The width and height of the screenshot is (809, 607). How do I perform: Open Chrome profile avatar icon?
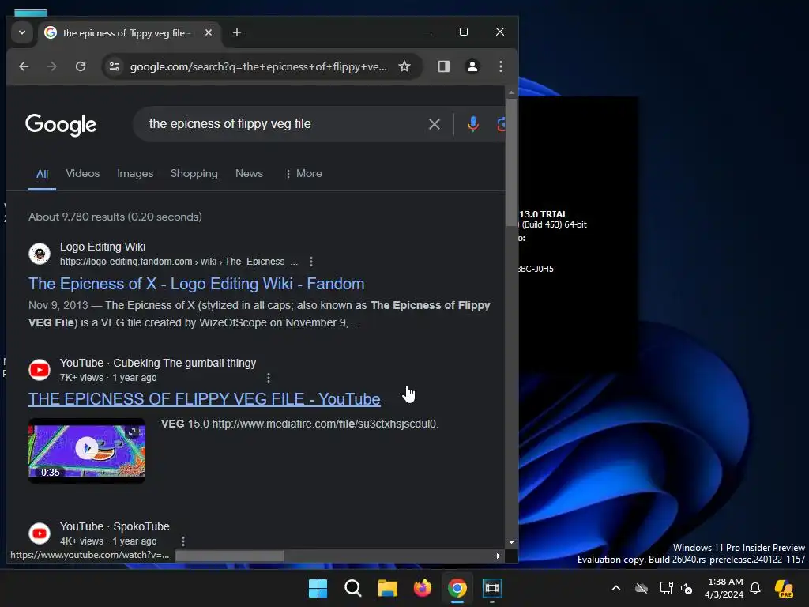point(472,66)
